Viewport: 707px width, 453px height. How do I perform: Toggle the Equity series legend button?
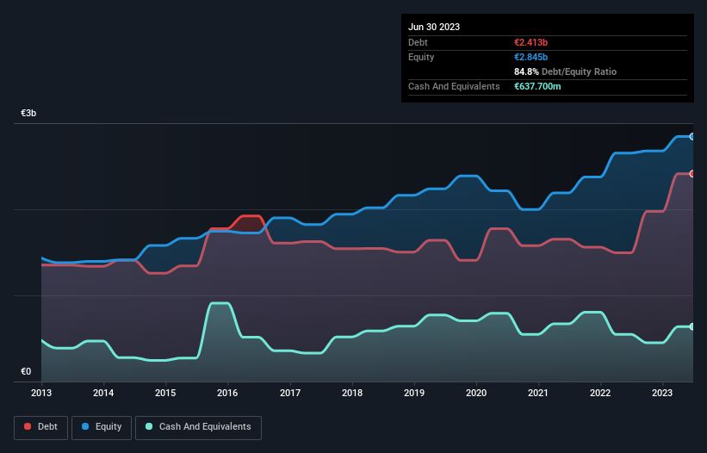102,427
